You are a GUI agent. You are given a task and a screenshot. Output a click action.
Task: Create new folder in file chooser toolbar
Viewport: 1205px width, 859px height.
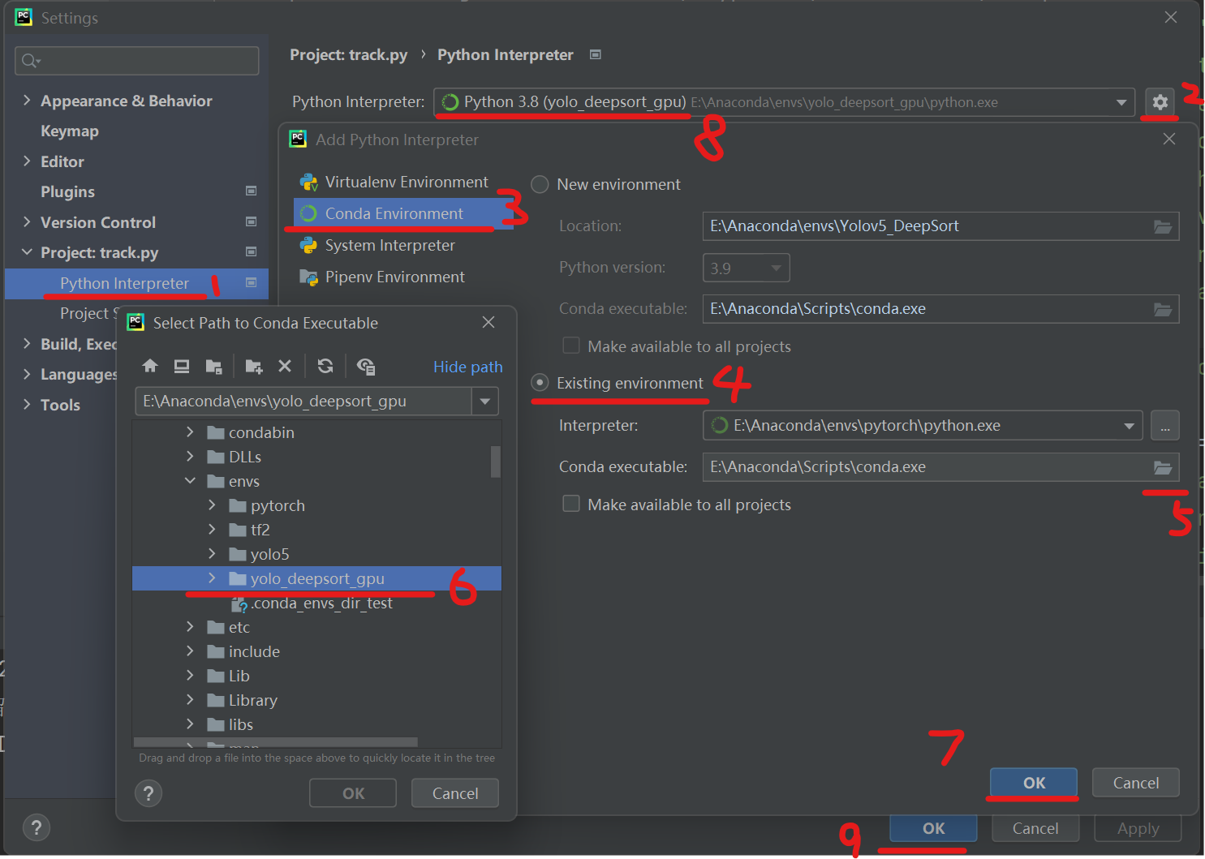pyautogui.click(x=253, y=366)
